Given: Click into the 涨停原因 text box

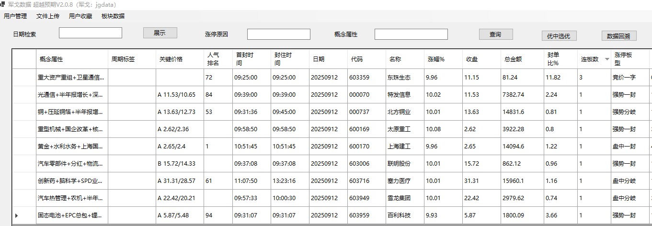Looking at the screenshot, I should coord(278,34).
